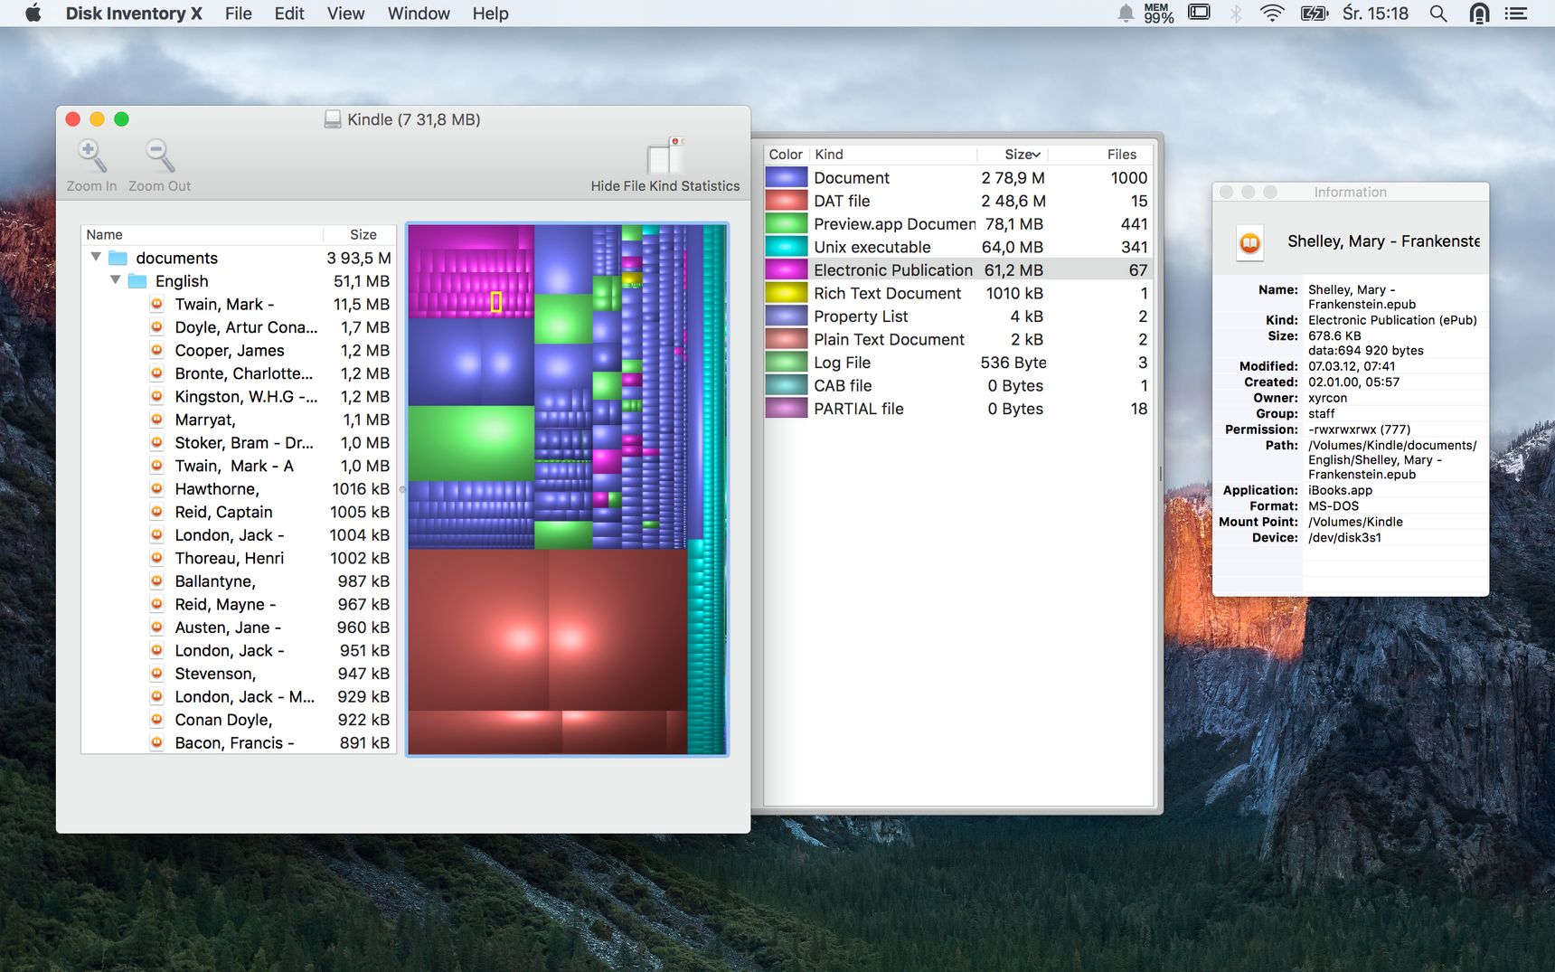Select the Stoker, Bram - Dr... row
Screen dimensions: 1555x972
click(239, 443)
